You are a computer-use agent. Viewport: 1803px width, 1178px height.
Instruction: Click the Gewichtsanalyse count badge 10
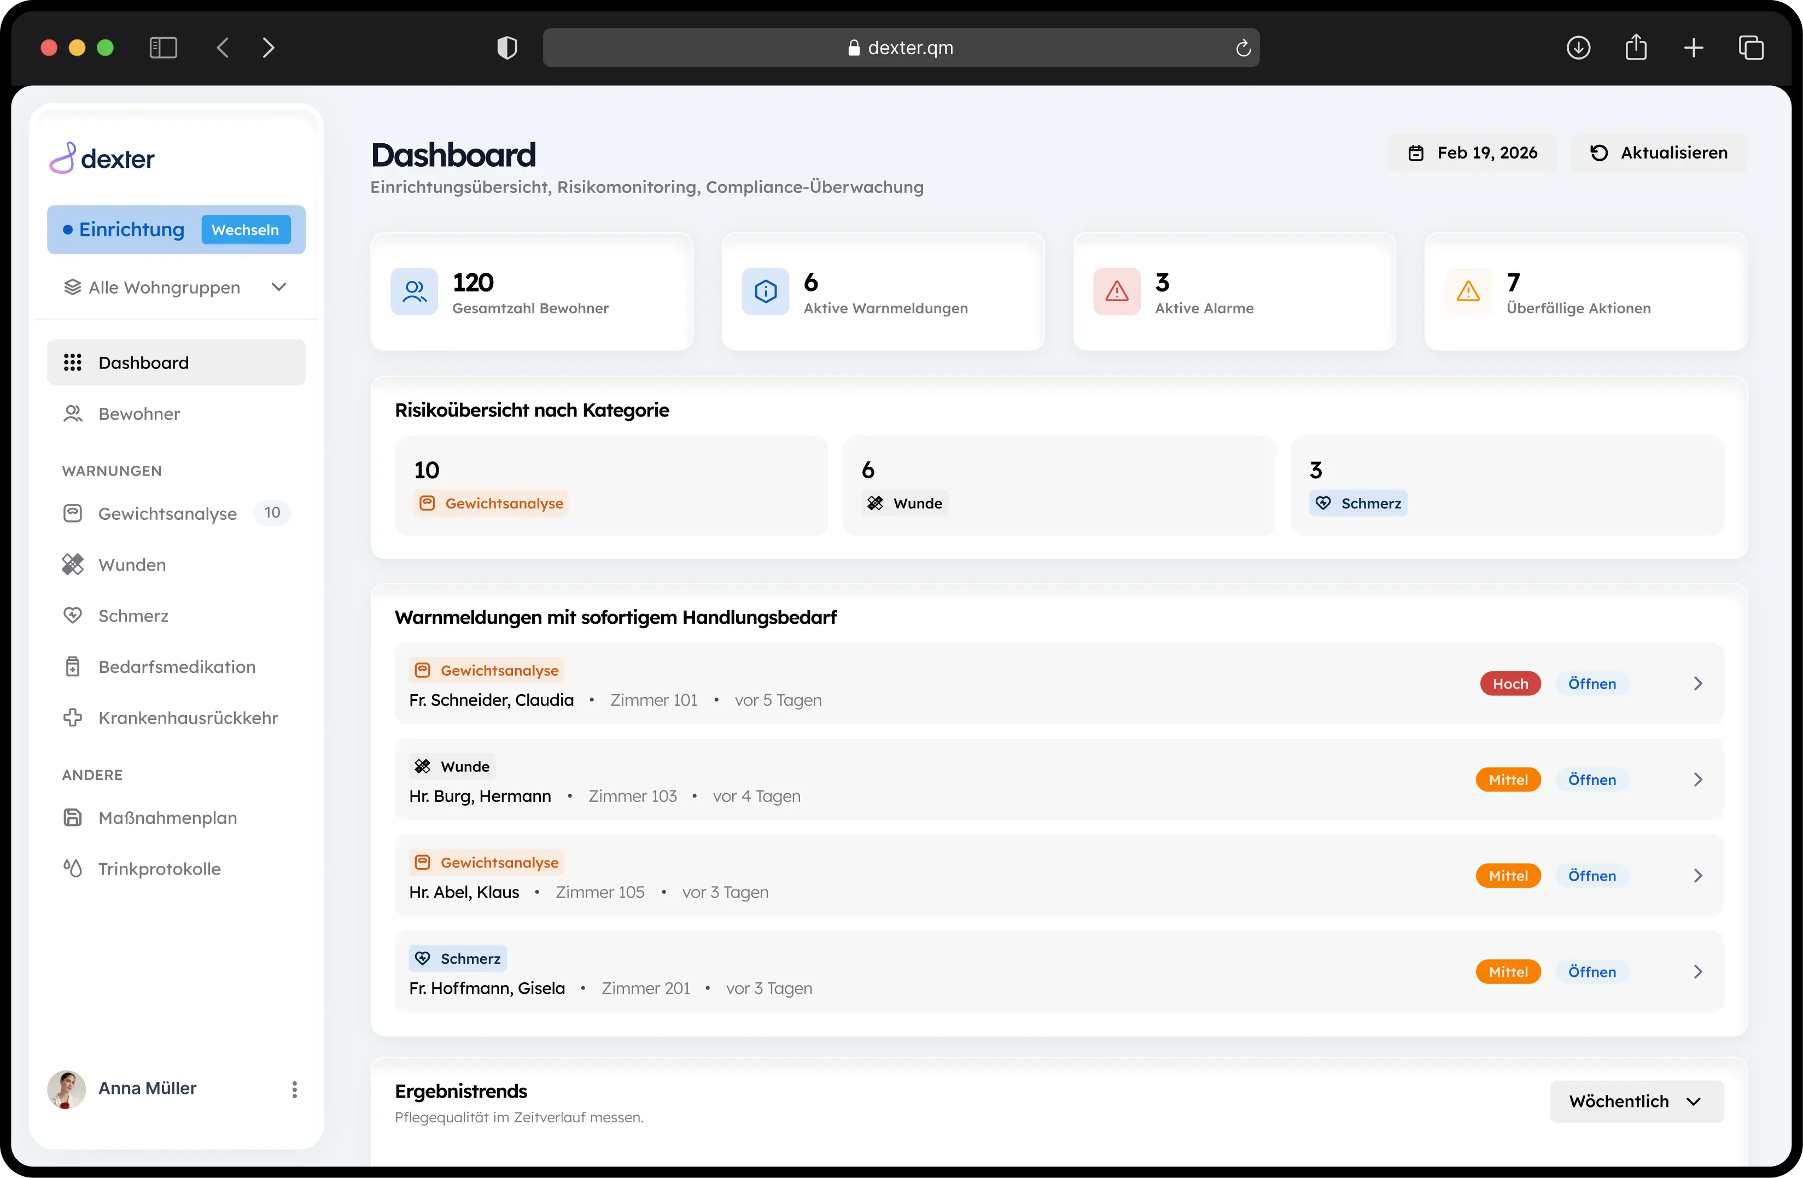click(272, 513)
